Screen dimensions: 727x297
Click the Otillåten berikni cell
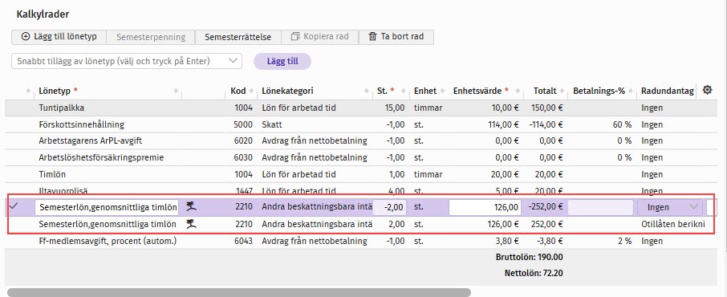pyautogui.click(x=673, y=224)
